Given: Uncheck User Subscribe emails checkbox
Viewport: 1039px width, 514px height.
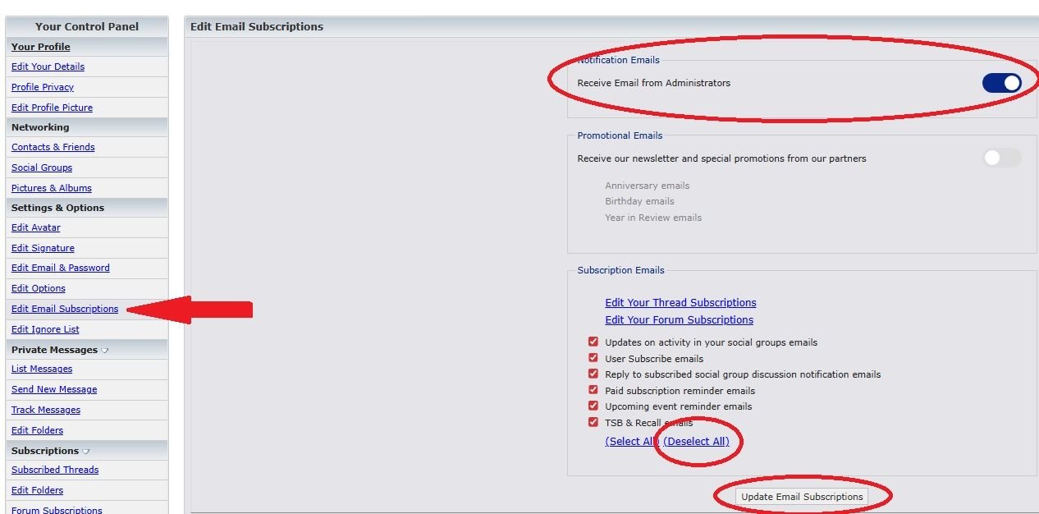Looking at the screenshot, I should (593, 358).
